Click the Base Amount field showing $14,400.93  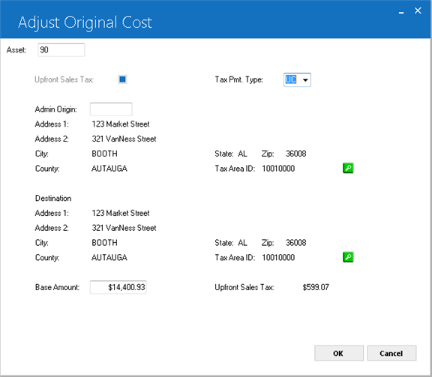click(x=118, y=287)
